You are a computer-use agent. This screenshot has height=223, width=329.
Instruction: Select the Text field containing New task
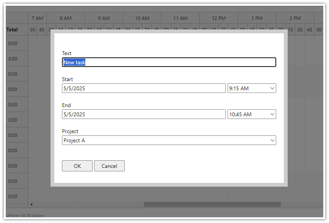pos(169,62)
